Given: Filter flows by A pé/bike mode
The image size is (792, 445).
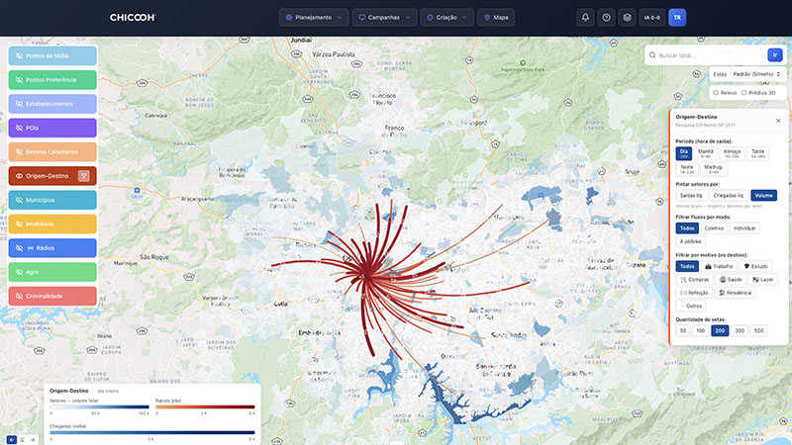Looking at the screenshot, I should (x=690, y=241).
